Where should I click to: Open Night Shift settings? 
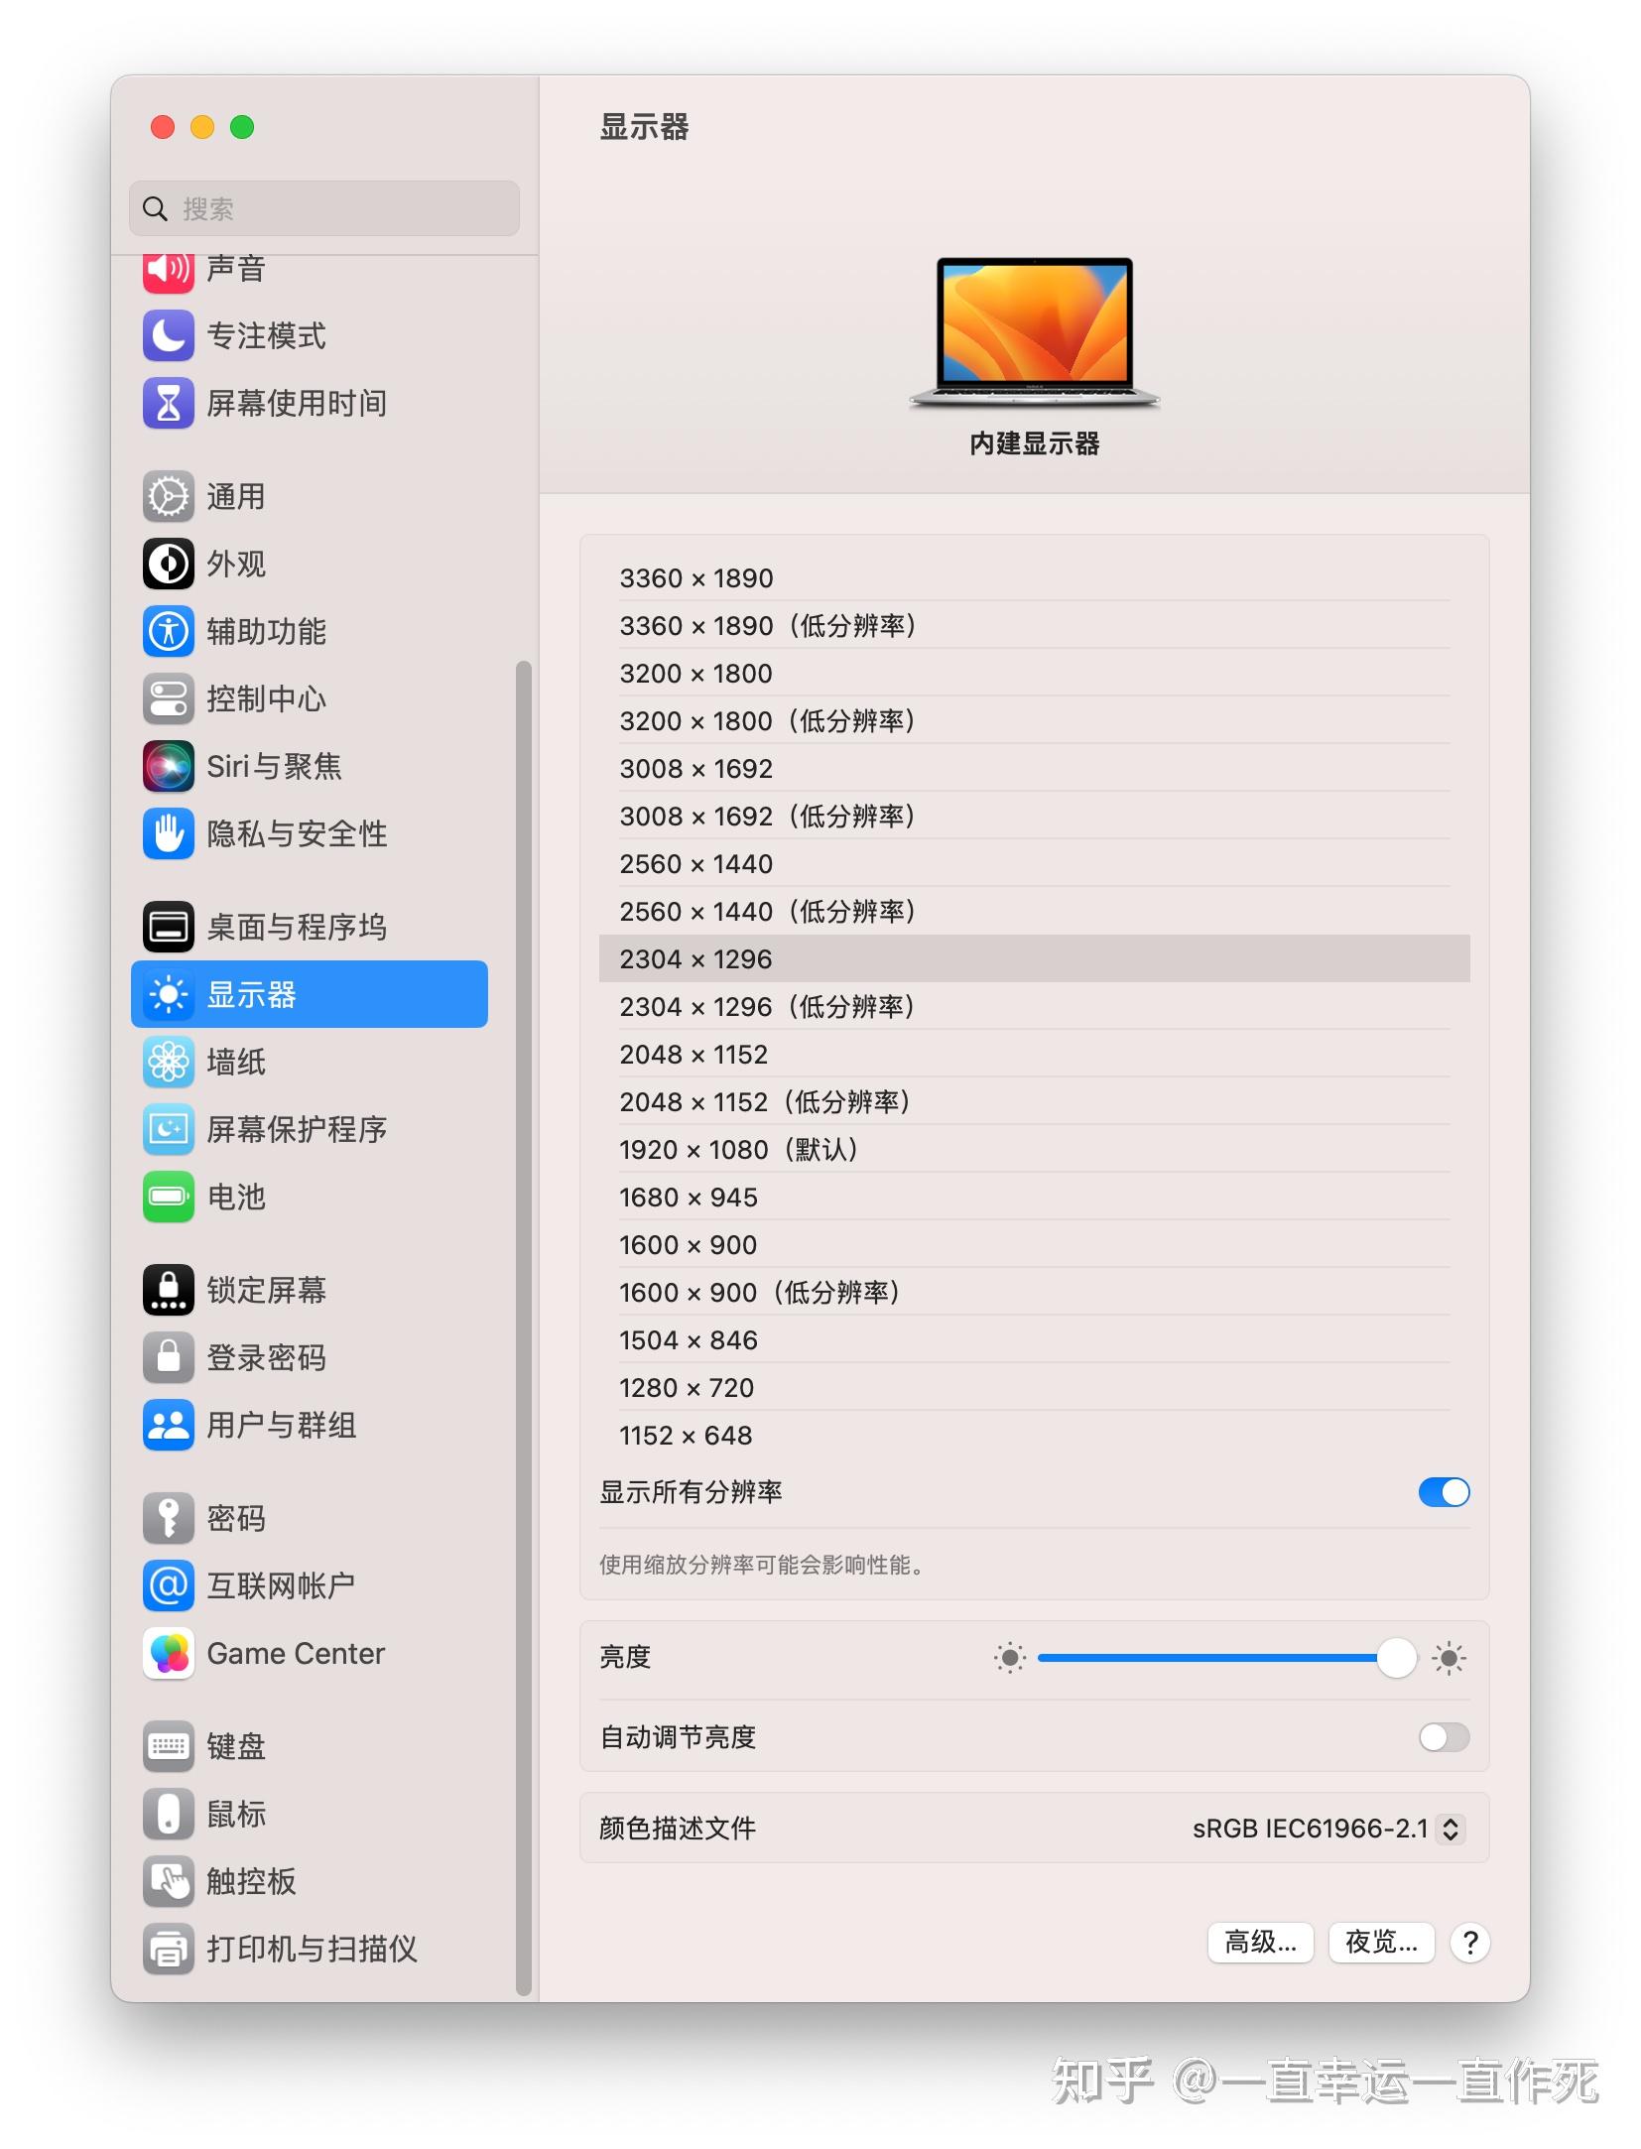tap(1380, 1943)
